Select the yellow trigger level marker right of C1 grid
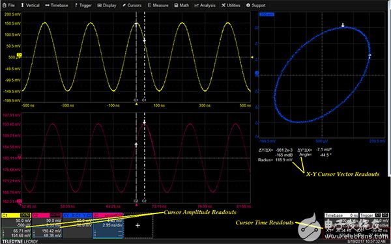This screenshot has height=244, width=391. [252, 57]
